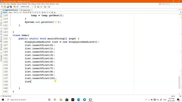Select the History view button
Image resolution: width=182 pixels, height=102 pixels.
10,12
